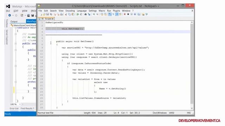Viewport: 225px width, 126px height.
Task: Click the blue Navigate Backward icon in Visual Studio
Action: 9,15
